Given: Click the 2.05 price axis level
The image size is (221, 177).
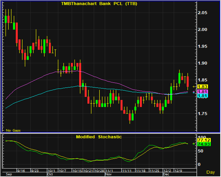Looking at the screenshot, I should coord(202,13).
